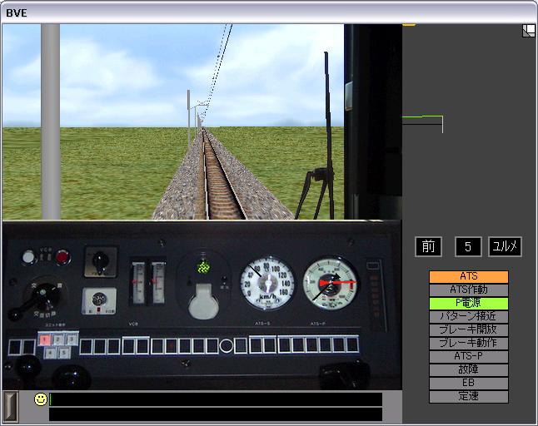Click the brake pressure gauge with red needle
The image size is (538, 426).
pyautogui.click(x=331, y=284)
